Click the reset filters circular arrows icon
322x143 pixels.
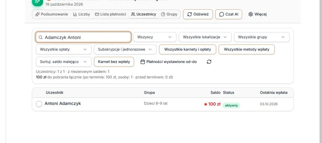[209, 62]
